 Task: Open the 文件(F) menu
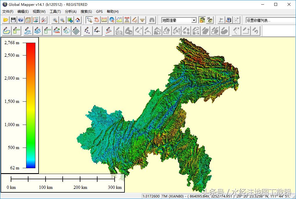click(8, 12)
